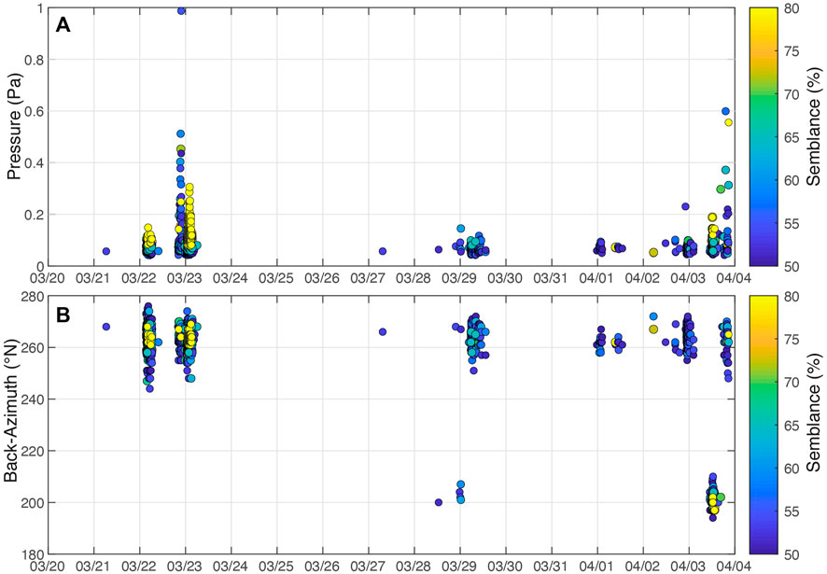Viewport: 827px width, 574px height.
Task: Select the "Back-Azimuth (°N)" y-axis label
Action: click(x=11, y=411)
